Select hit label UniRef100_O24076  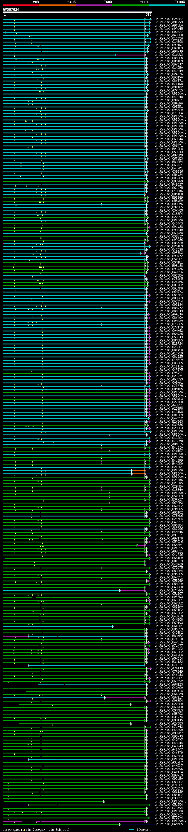[169, 74]
